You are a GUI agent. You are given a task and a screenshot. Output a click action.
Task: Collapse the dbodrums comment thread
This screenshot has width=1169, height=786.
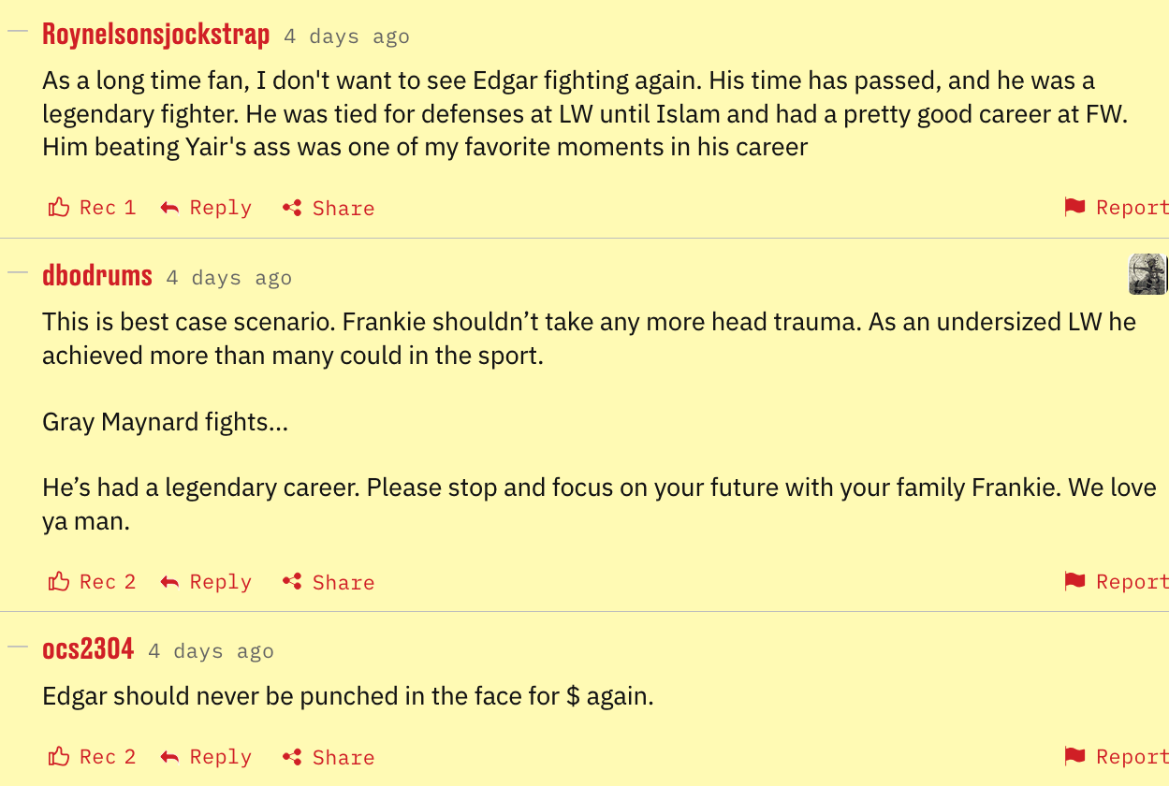[x=18, y=273]
